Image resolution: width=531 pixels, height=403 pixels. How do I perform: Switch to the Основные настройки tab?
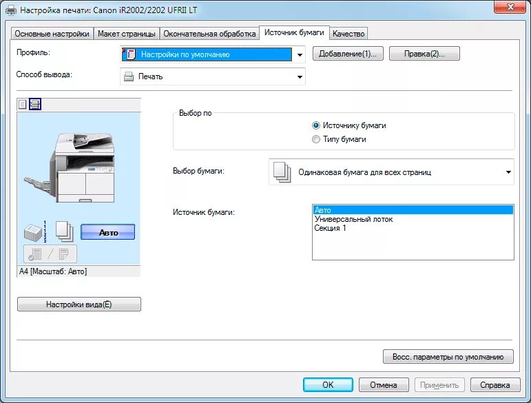52,34
